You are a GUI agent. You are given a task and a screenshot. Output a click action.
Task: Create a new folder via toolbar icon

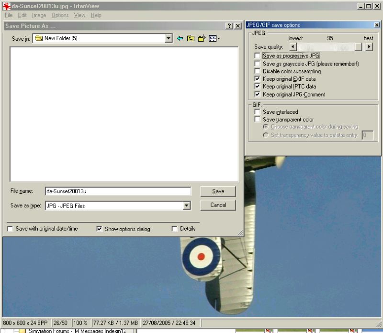[x=202, y=39]
